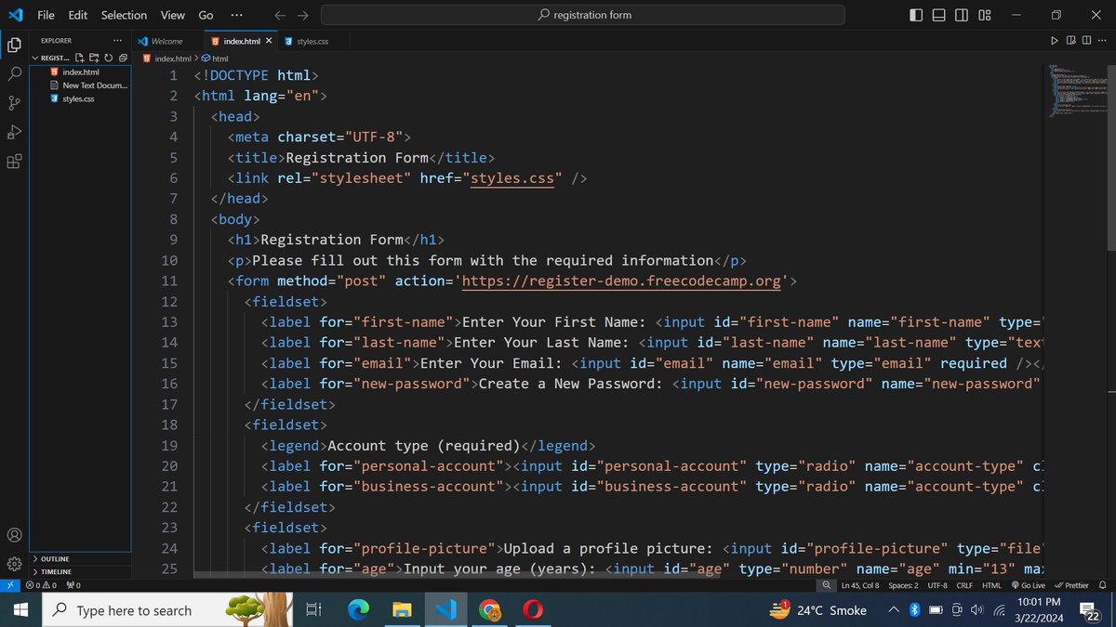This screenshot has height=627, width=1116.
Task: Open Opera browser from the taskbar
Action: pyautogui.click(x=532, y=610)
